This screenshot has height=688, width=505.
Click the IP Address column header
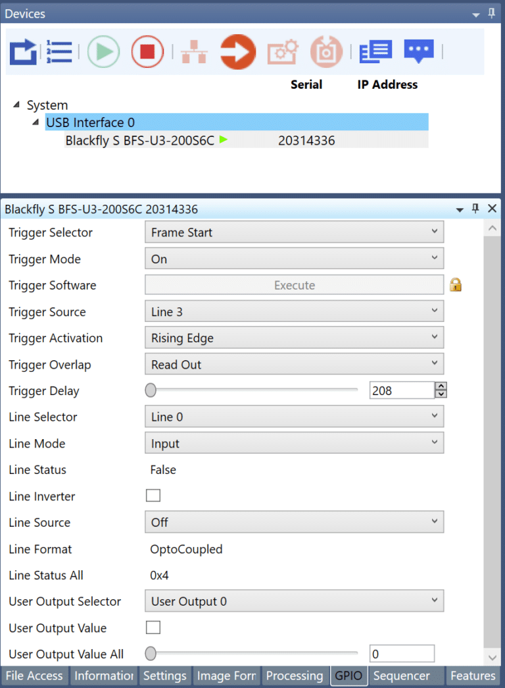387,84
